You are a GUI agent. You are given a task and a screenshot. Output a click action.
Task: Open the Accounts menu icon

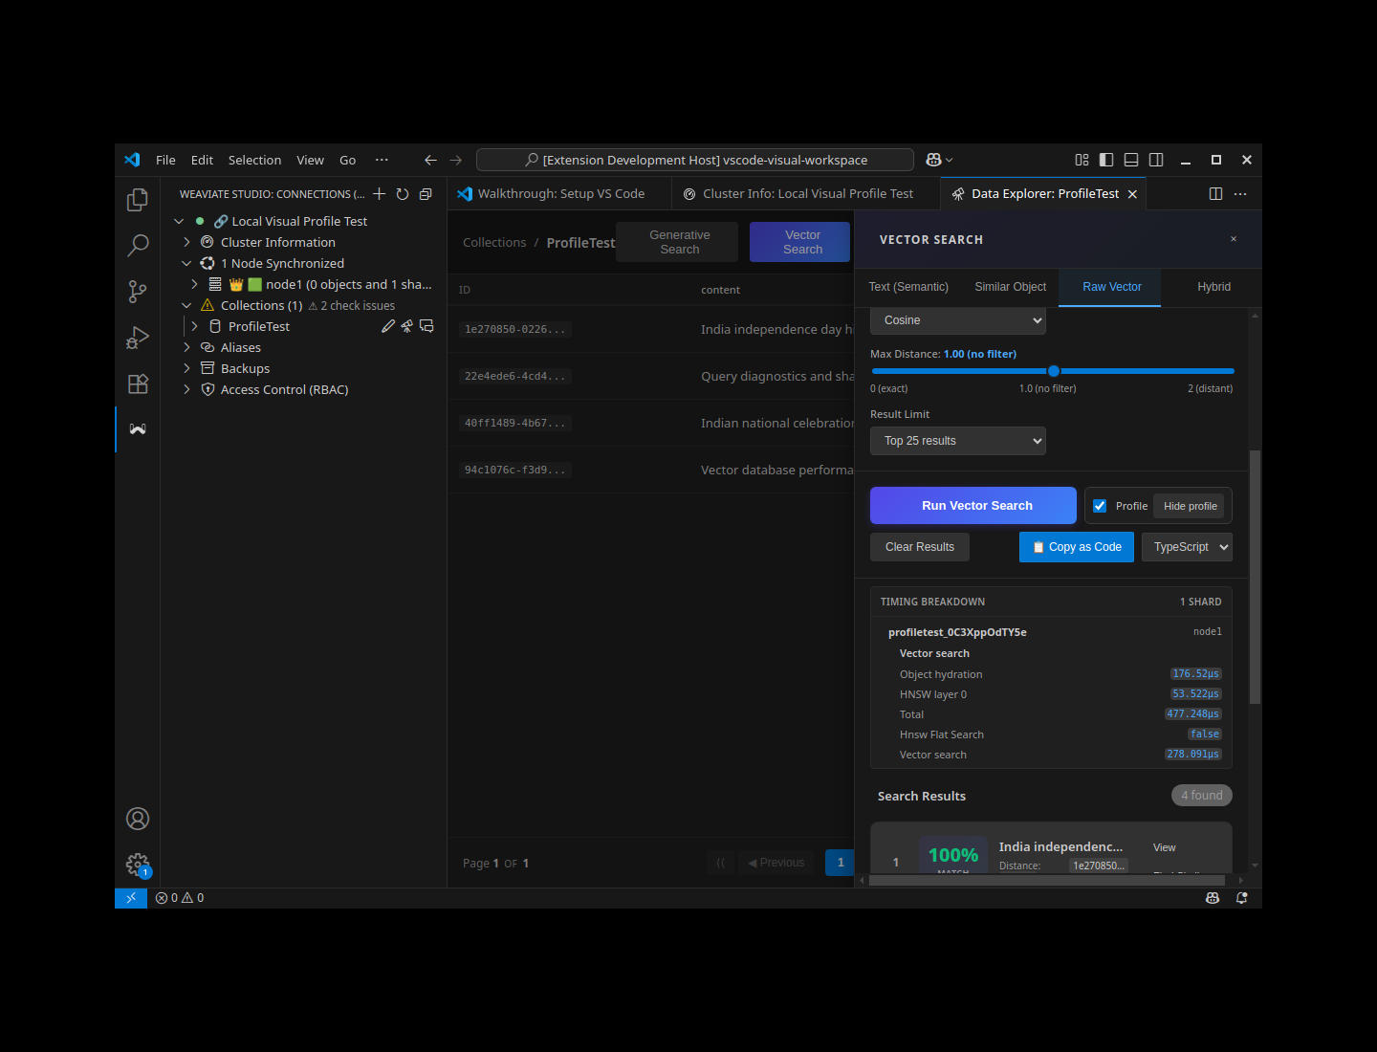138,819
